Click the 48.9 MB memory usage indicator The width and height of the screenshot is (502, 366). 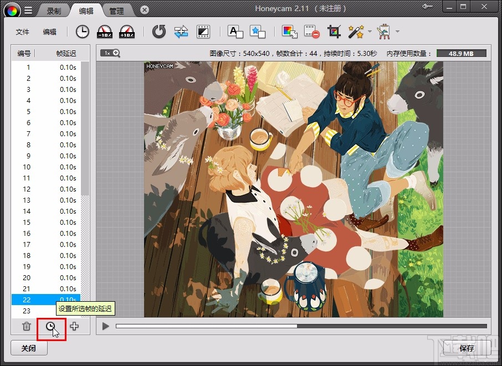(x=462, y=53)
